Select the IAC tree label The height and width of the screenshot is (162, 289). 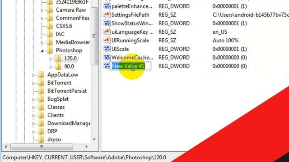[60, 34]
